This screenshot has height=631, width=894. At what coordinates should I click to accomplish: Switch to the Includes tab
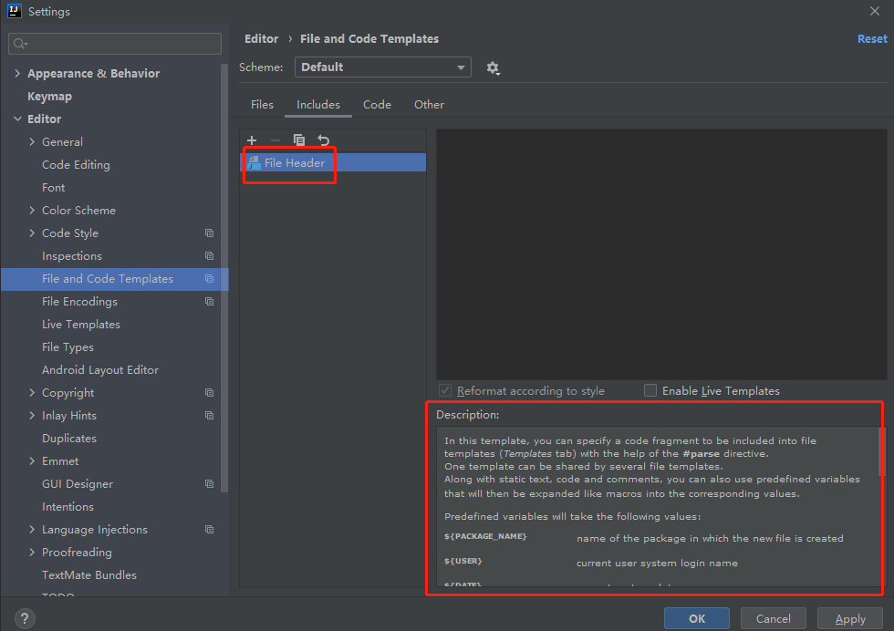tap(318, 105)
